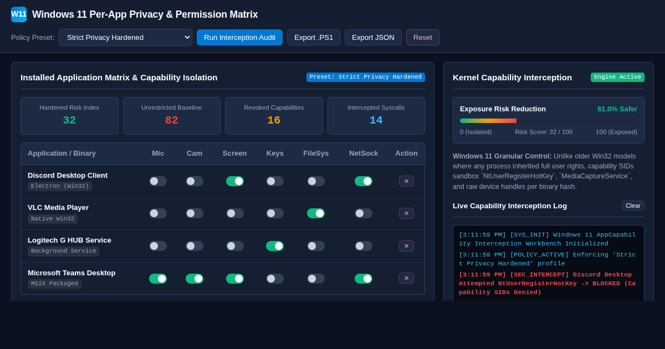Select the Unrestricted Baseline card
This screenshot has width=665, height=349.
click(172, 116)
